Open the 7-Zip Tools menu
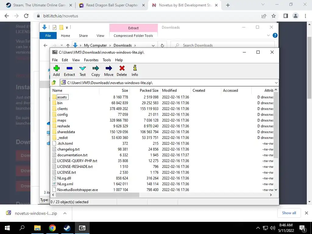This screenshot has height=234, width=312. click(x=107, y=60)
